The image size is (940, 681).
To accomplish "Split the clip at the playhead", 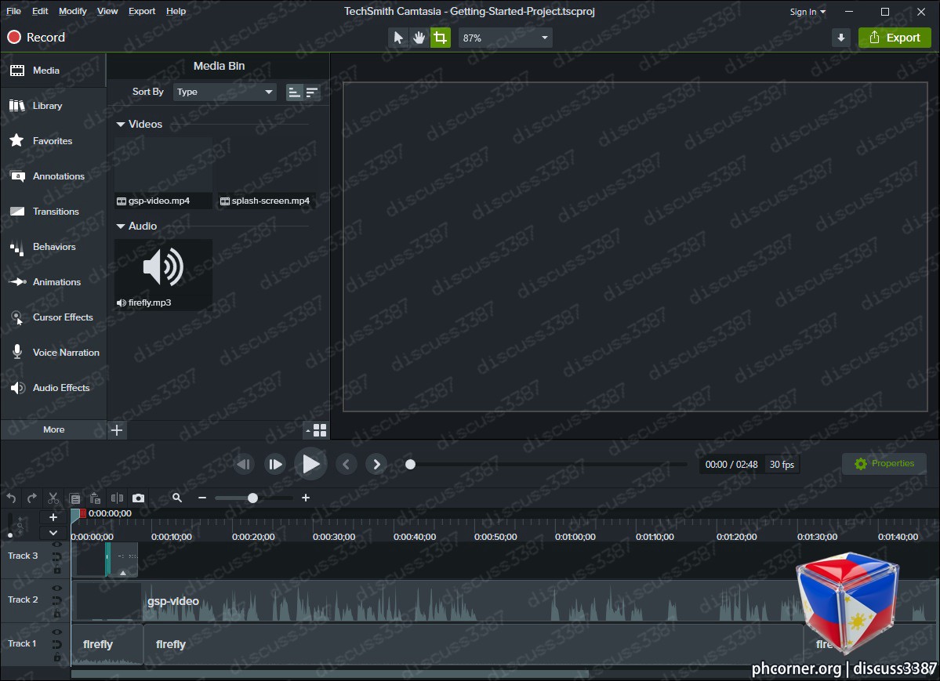I will [x=117, y=498].
